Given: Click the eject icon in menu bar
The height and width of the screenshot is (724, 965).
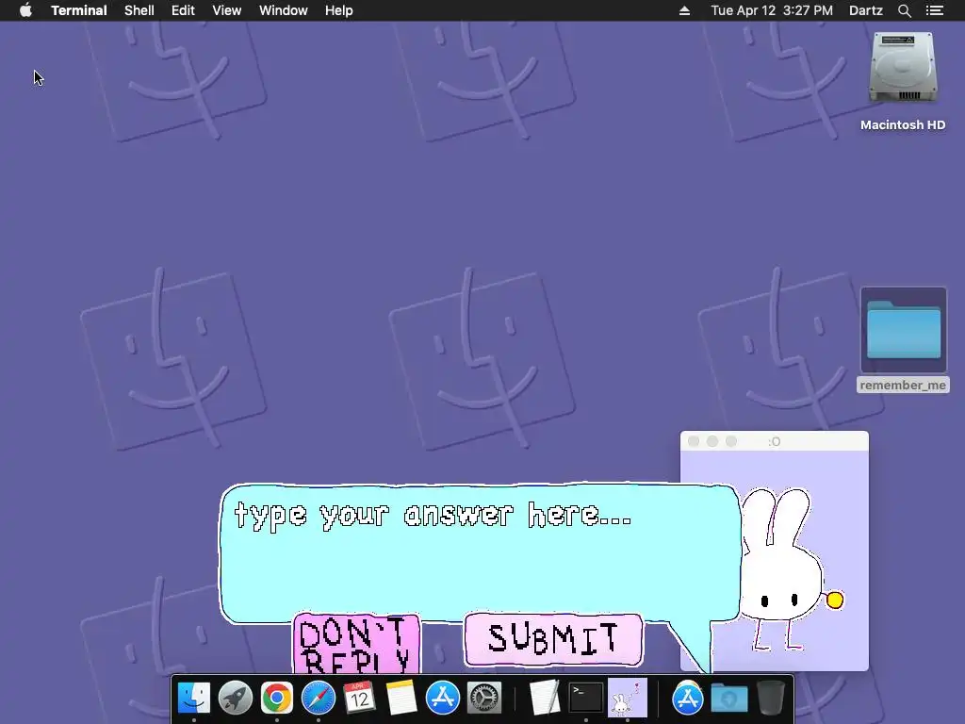Looking at the screenshot, I should [684, 10].
